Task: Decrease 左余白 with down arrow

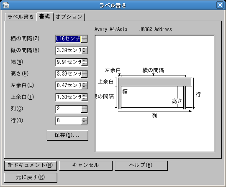Action: pyautogui.click(x=84, y=87)
